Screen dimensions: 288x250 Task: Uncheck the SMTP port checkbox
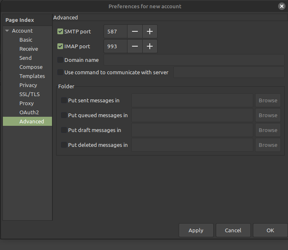point(60,31)
